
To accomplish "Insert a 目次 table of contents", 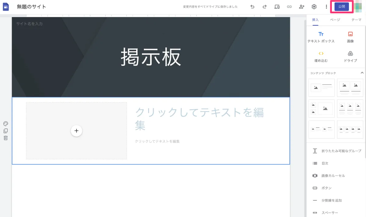I will (x=325, y=163).
